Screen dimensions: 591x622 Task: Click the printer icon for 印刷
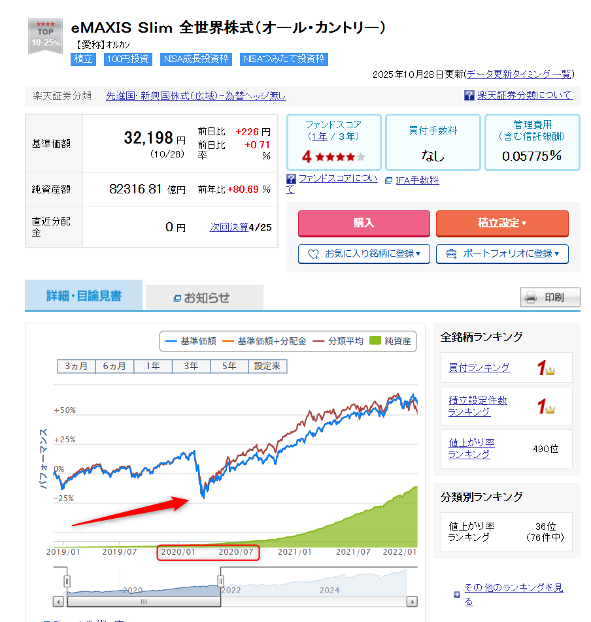(531, 297)
